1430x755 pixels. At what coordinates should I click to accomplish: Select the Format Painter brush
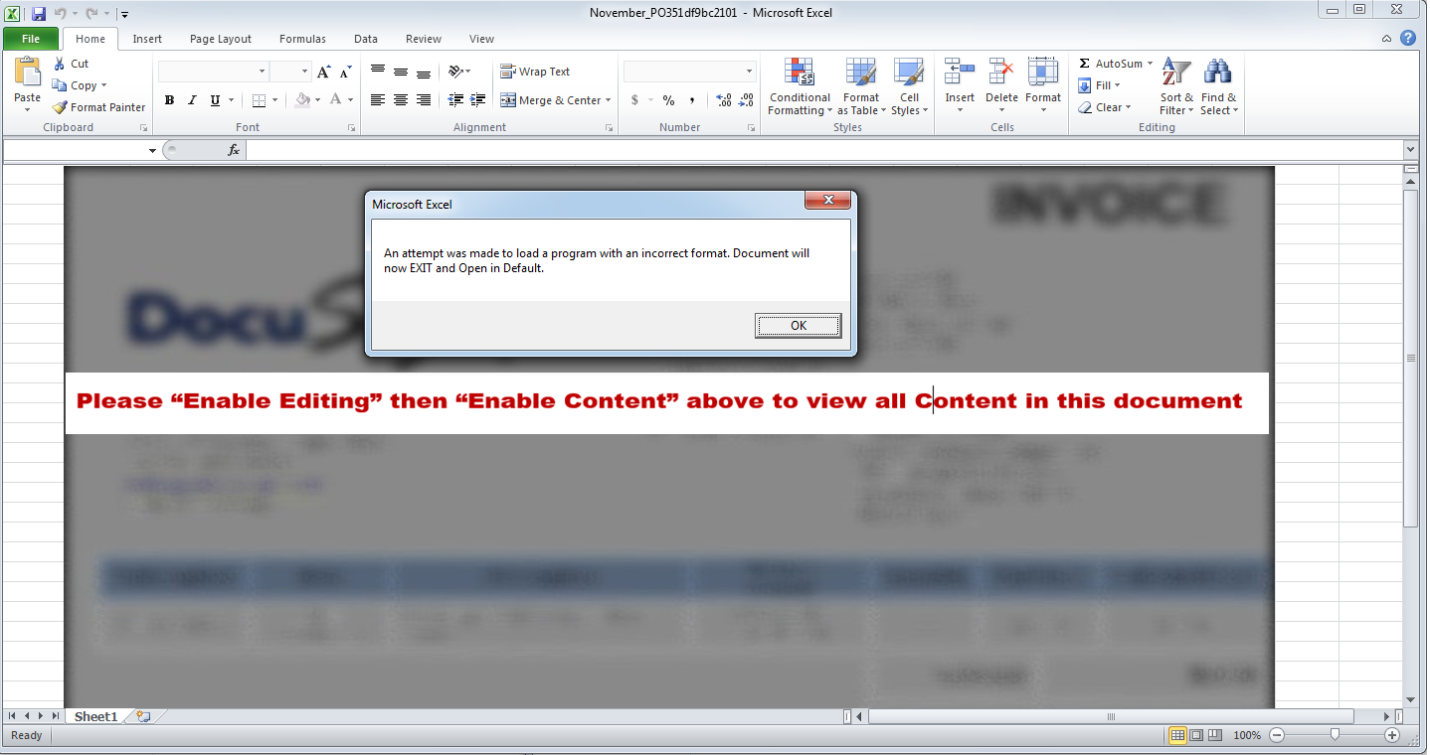pos(59,107)
